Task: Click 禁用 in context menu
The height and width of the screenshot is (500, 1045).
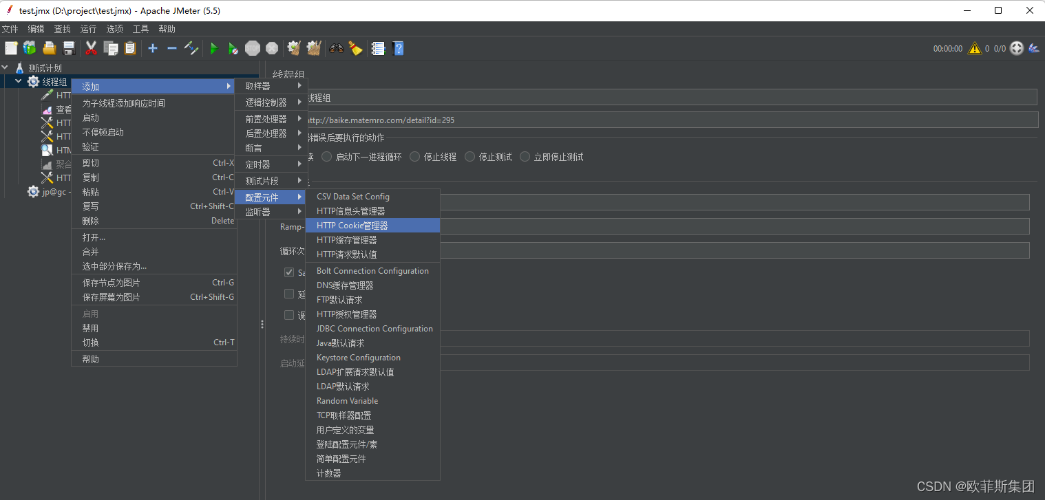Action: (x=154, y=328)
